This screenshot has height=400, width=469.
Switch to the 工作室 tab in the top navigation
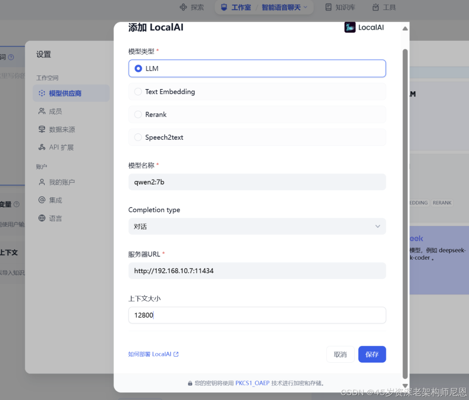236,7
